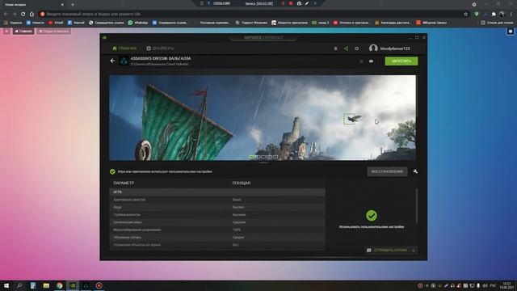Viewport: 517px width, 291px height.
Task: Open File Explorer from taskbar
Action: tap(46, 285)
